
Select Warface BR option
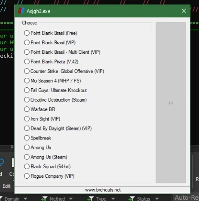click(40, 109)
